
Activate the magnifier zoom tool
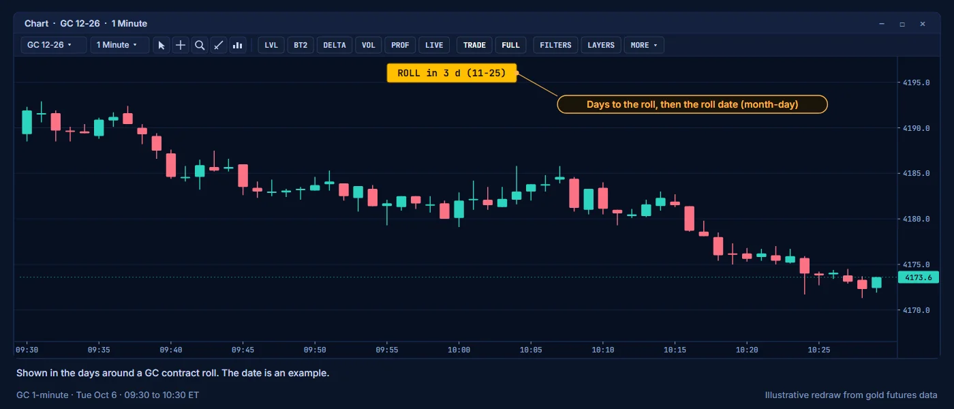(x=200, y=45)
